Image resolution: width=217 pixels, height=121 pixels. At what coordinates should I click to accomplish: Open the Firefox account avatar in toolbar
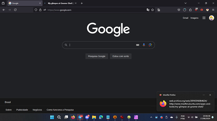pyautogui.click(x=207, y=10)
